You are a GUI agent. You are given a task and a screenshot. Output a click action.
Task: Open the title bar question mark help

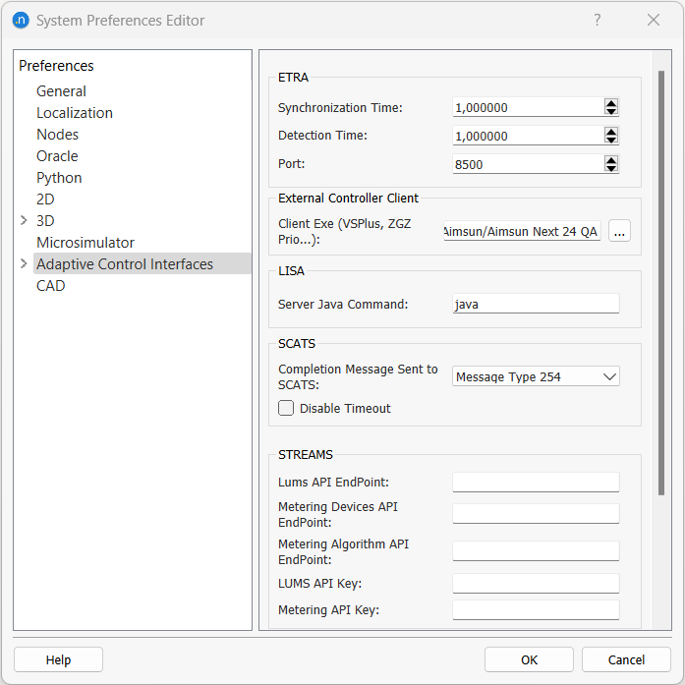coord(598,20)
